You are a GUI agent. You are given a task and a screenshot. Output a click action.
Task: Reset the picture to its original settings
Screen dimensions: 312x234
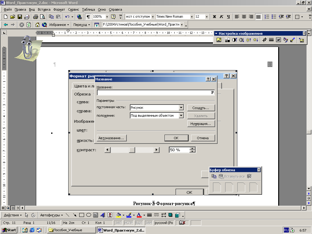point(301,40)
